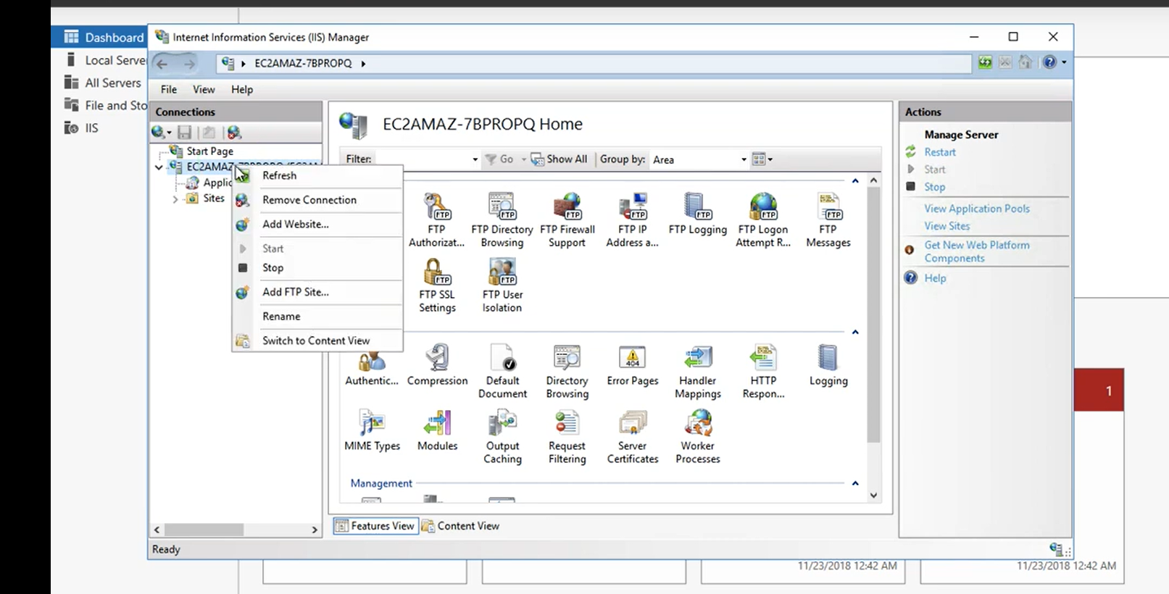
Task: Click the Help question mark toolbar icon
Action: click(x=1049, y=62)
